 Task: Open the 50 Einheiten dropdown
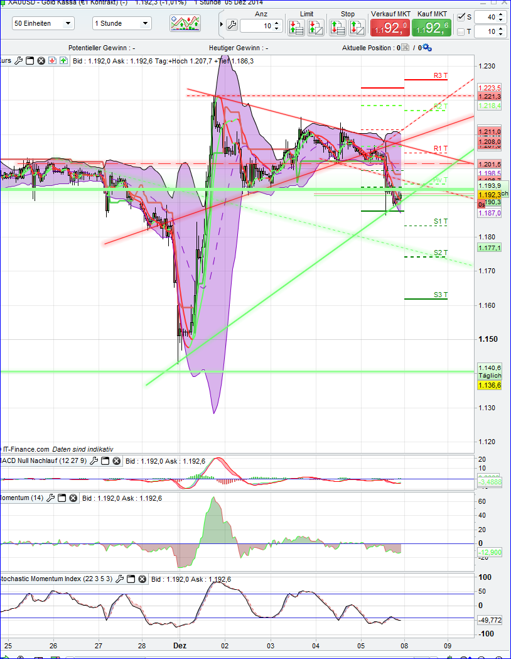(43, 23)
